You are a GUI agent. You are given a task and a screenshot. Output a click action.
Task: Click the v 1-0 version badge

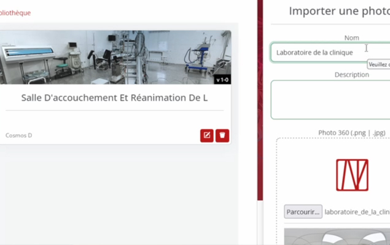point(222,80)
